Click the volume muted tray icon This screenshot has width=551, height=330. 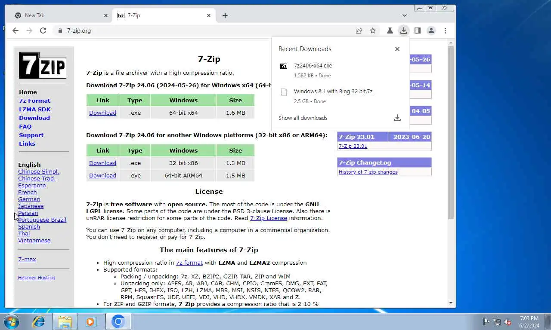[x=508, y=322]
